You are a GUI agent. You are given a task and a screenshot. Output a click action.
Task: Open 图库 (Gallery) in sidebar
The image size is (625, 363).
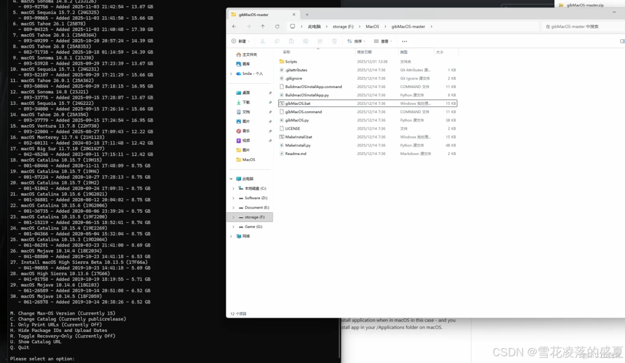click(x=243, y=64)
